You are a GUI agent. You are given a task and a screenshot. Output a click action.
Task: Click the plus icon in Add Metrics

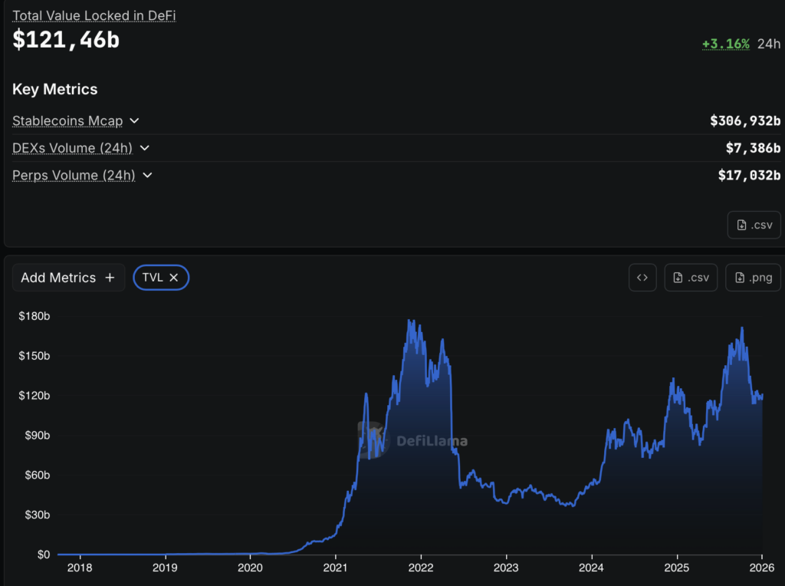pyautogui.click(x=110, y=278)
